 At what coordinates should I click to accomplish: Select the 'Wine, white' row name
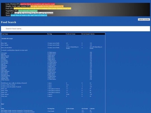(5, 90)
